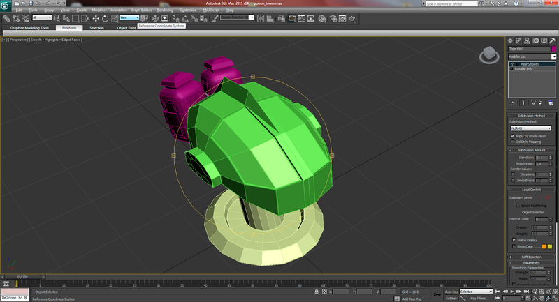559x302 pixels.
Task: Open the Graph Editors menu
Action: pyautogui.click(x=141, y=10)
